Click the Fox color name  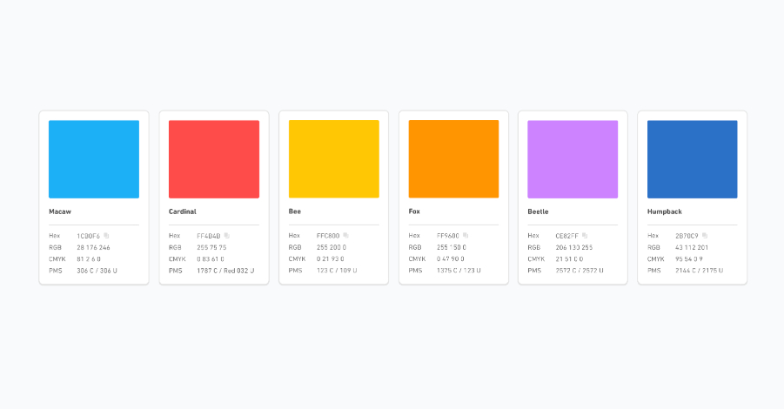tap(414, 211)
